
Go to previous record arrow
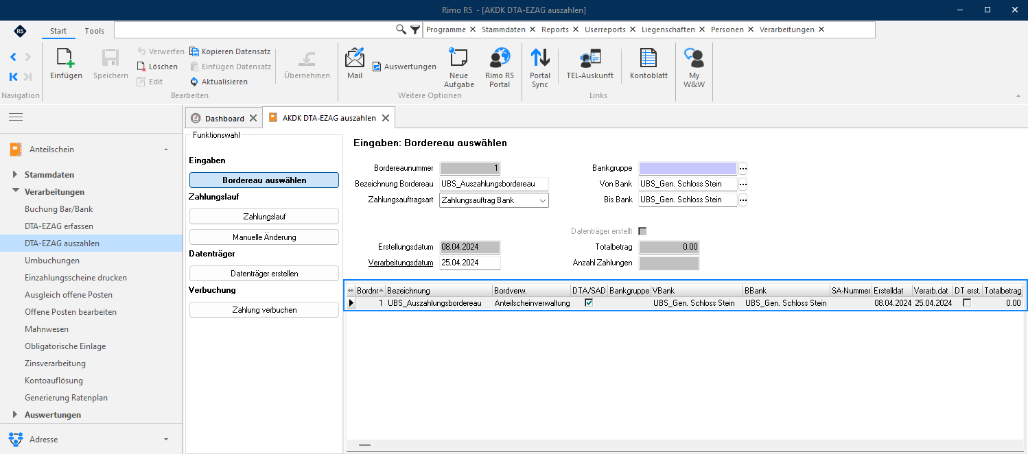13,57
